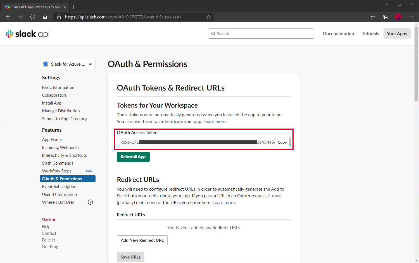Click Learn more about redirect URLs

(x=224, y=203)
